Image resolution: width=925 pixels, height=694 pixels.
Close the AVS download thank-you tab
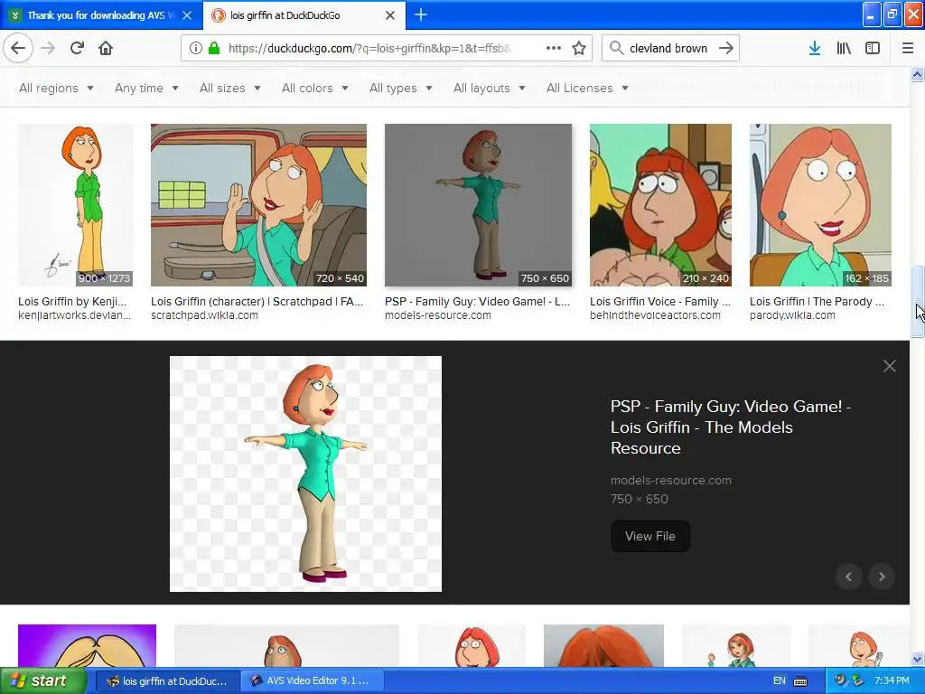click(187, 15)
